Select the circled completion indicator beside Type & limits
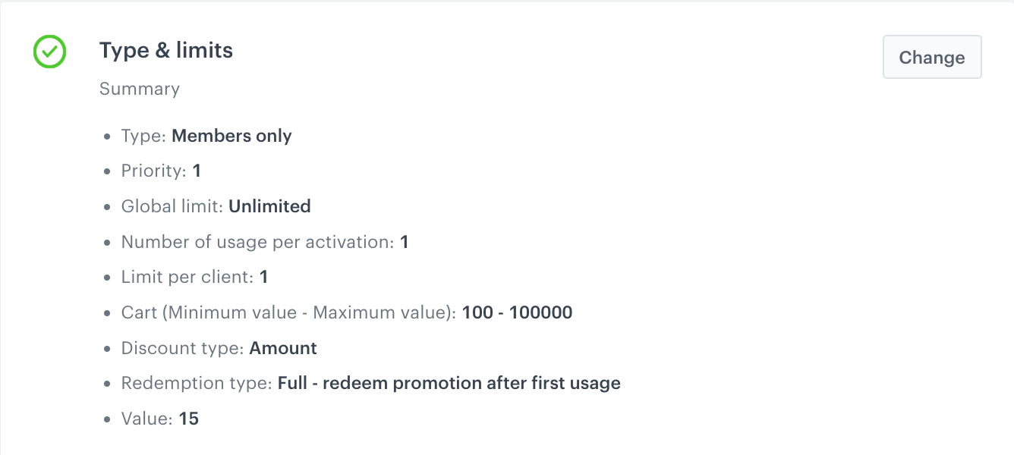The image size is (1014, 455). 49,52
